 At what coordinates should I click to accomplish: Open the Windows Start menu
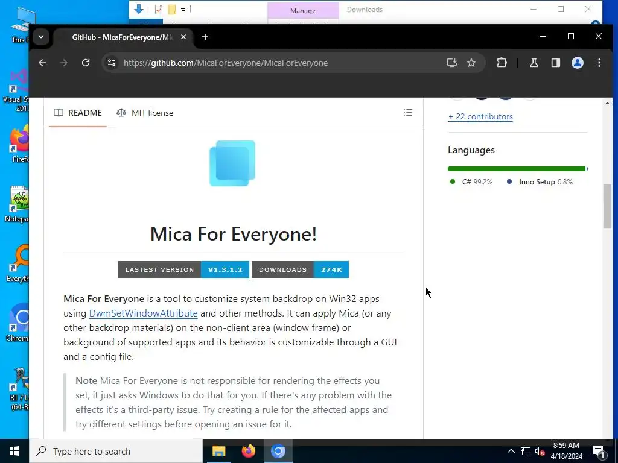[x=14, y=451]
